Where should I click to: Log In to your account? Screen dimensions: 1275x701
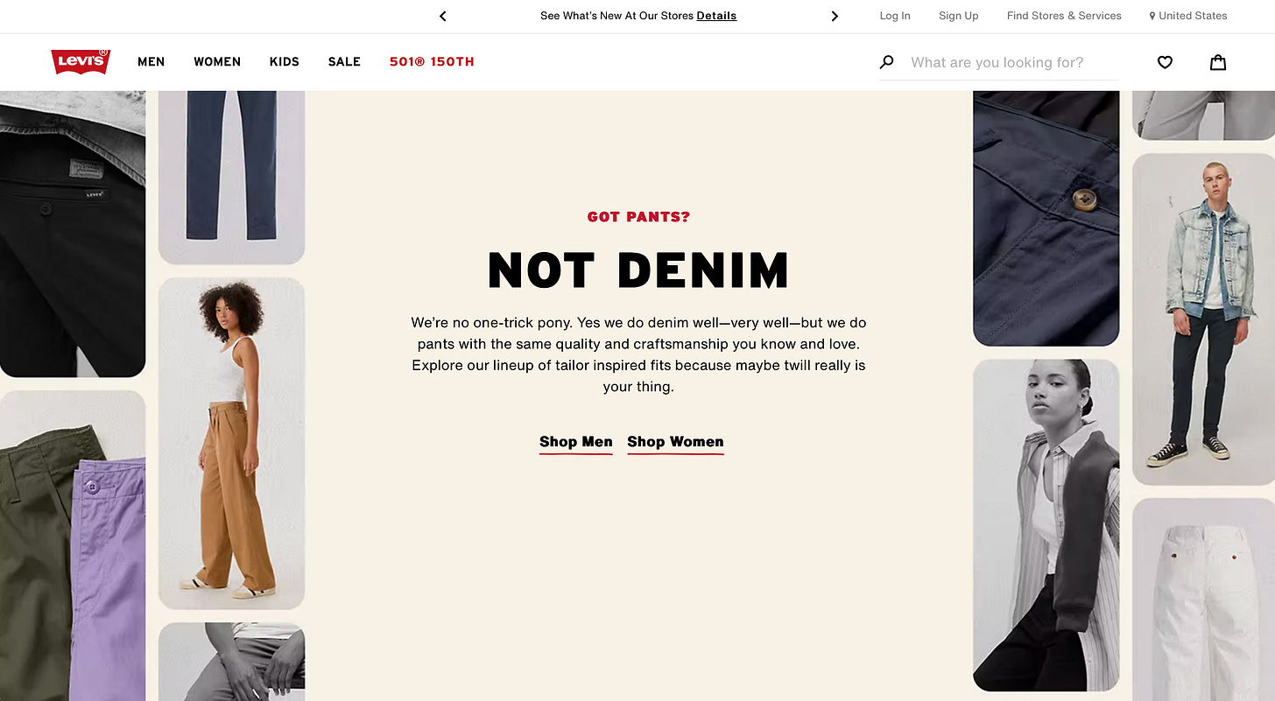(x=895, y=15)
